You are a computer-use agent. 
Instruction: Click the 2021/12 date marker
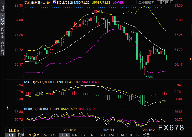click(149, 130)
